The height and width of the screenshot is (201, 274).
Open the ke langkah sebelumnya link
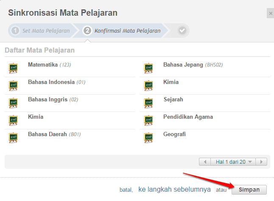pyautogui.click(x=174, y=189)
